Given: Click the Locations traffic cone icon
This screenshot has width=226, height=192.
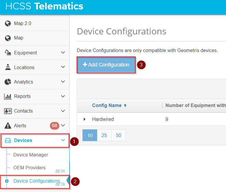Looking at the screenshot, I should 8,67.
